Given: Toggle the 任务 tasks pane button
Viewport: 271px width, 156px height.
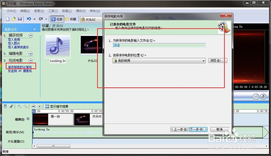Looking at the screenshot, I should coord(57,19).
